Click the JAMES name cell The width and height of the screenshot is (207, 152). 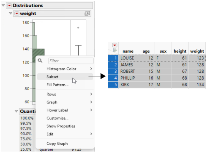128,65
